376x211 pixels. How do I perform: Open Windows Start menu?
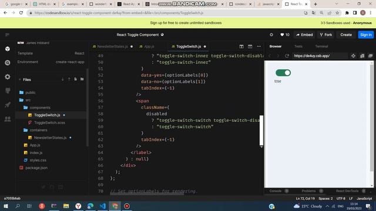[5, 206]
